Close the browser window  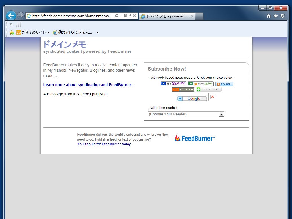click(x=281, y=8)
